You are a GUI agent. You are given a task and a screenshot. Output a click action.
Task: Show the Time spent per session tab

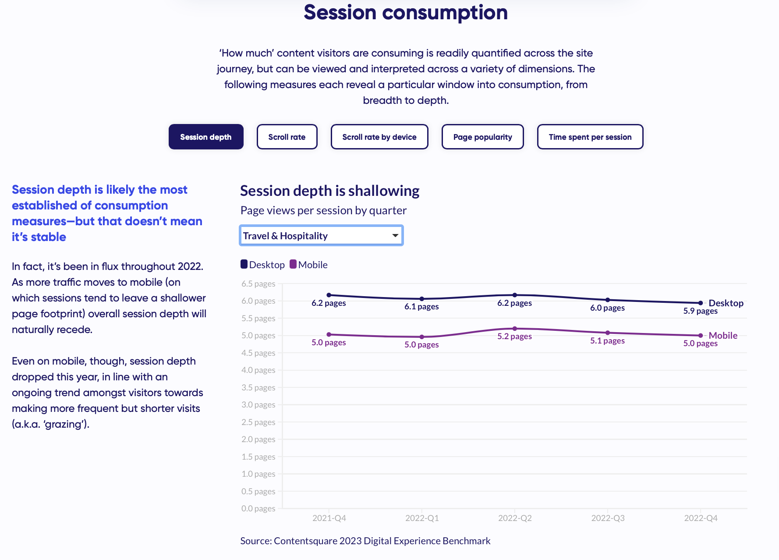tap(590, 137)
